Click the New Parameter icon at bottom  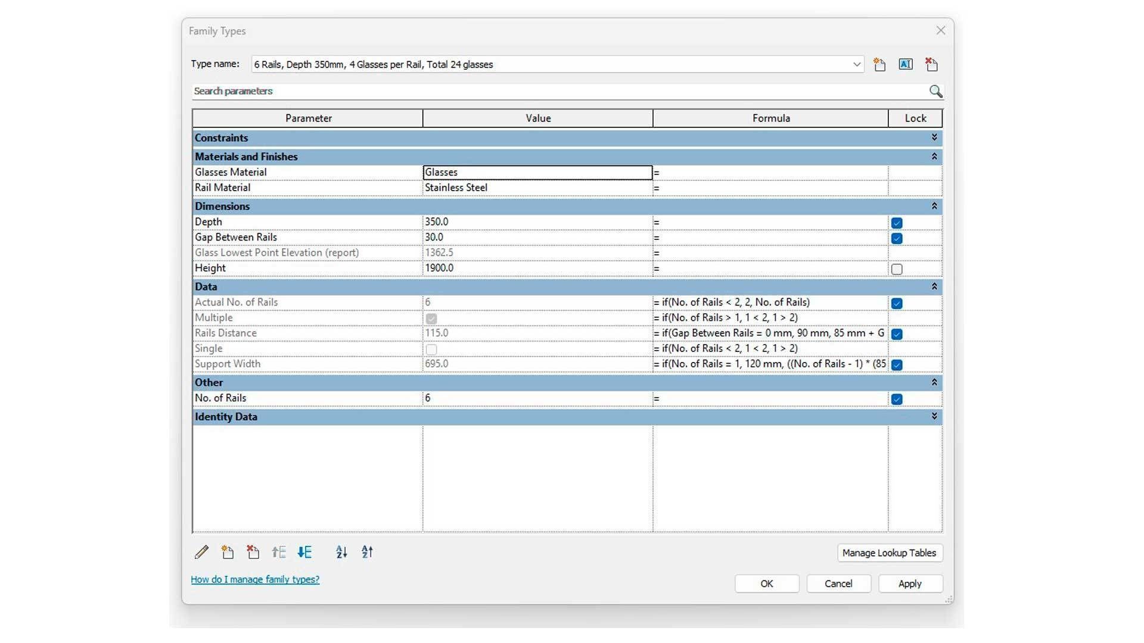[227, 553]
